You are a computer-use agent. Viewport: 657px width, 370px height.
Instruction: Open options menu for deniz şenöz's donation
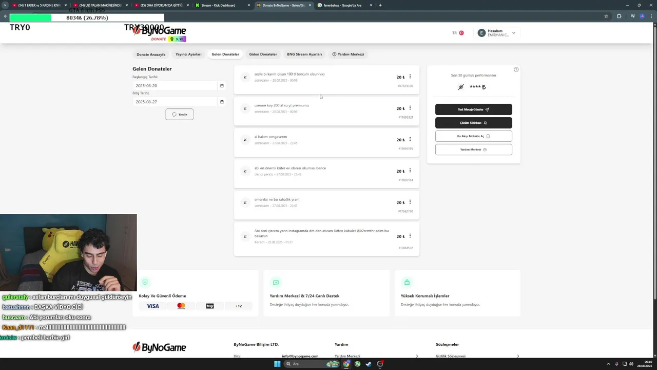410,171
